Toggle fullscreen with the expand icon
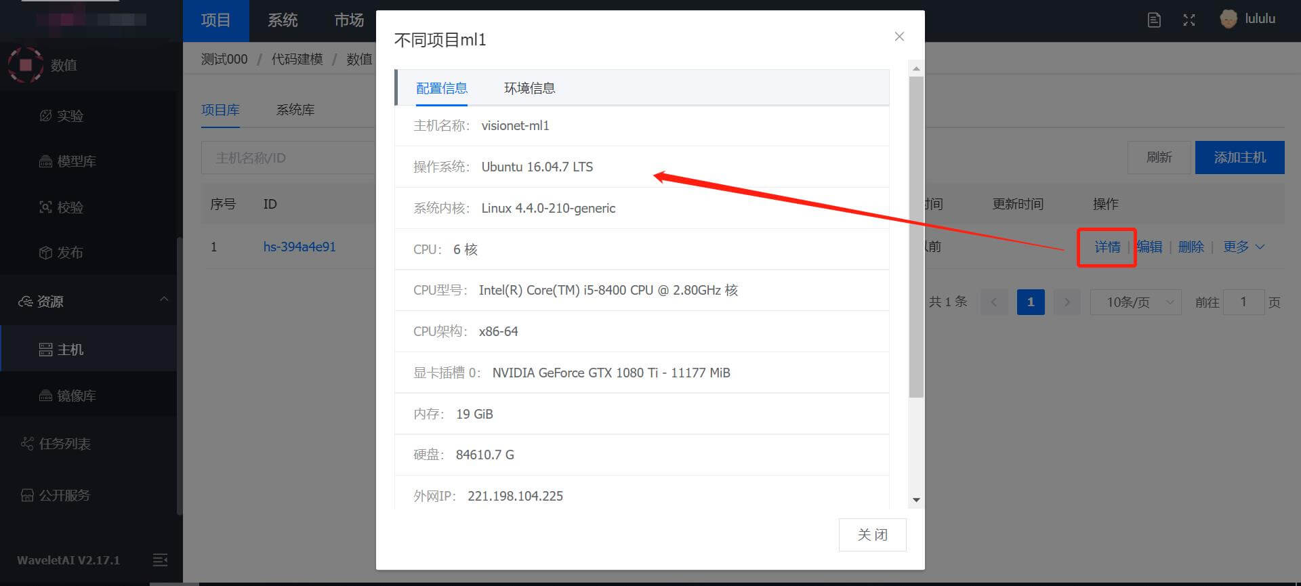1301x586 pixels. [1189, 20]
